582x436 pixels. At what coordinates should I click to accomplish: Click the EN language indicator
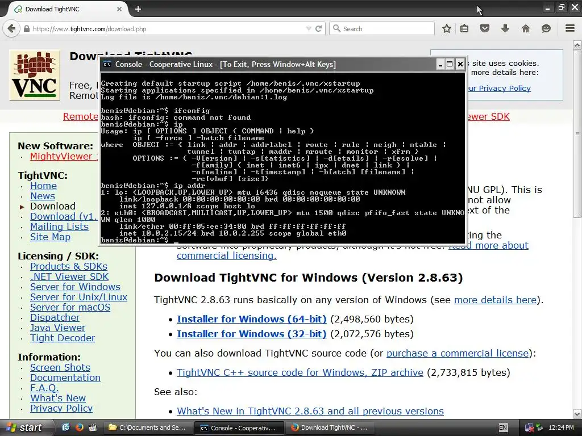(503, 427)
